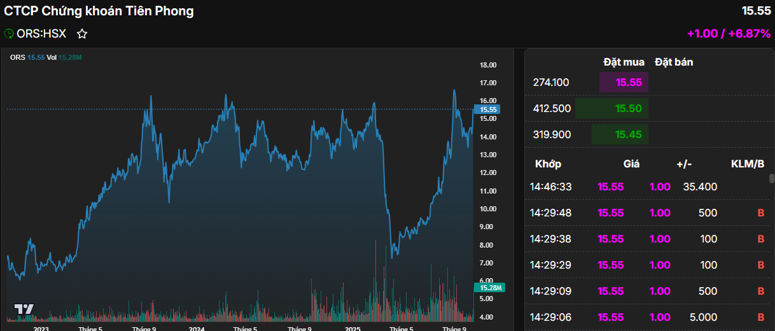Click the star icon to favorite ORS

[x=82, y=34]
